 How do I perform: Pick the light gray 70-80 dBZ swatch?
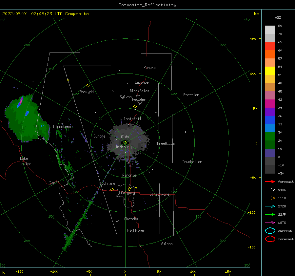270,30
